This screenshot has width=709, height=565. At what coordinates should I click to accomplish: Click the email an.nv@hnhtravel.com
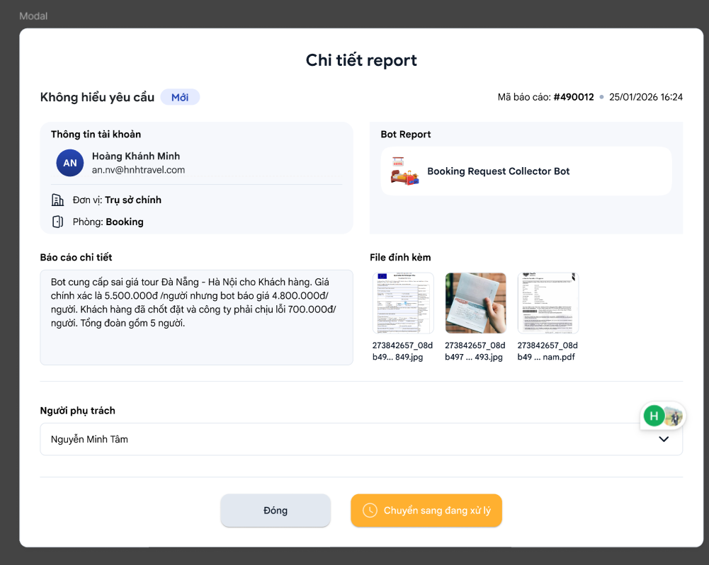[x=138, y=170]
